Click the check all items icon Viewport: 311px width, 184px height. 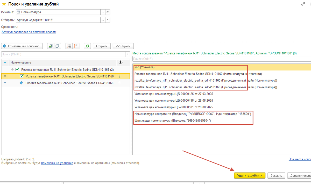click(51, 46)
